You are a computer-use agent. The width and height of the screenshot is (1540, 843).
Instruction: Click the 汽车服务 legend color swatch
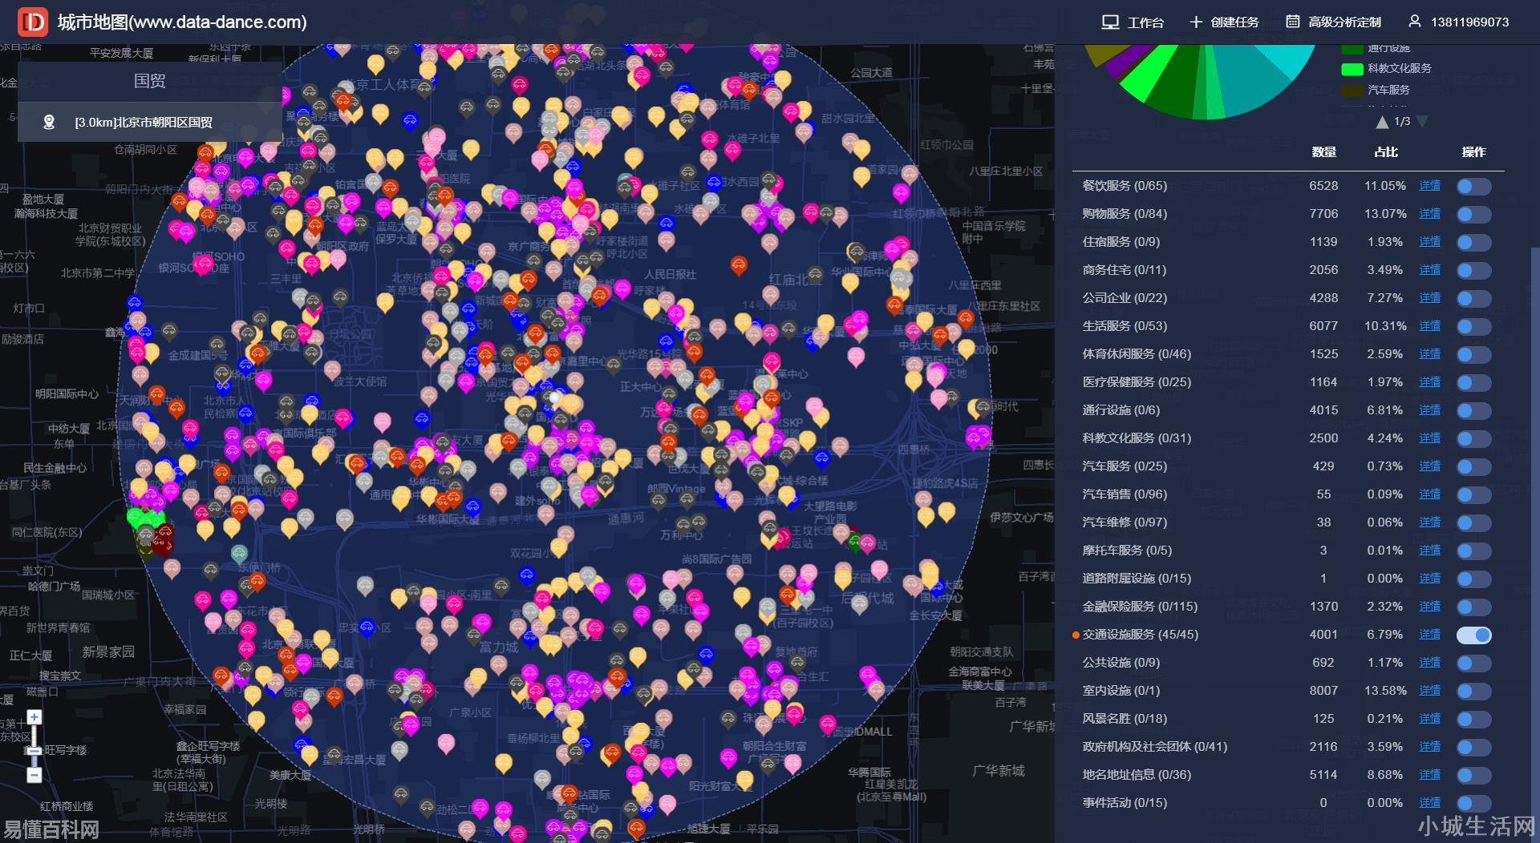click(x=1352, y=91)
